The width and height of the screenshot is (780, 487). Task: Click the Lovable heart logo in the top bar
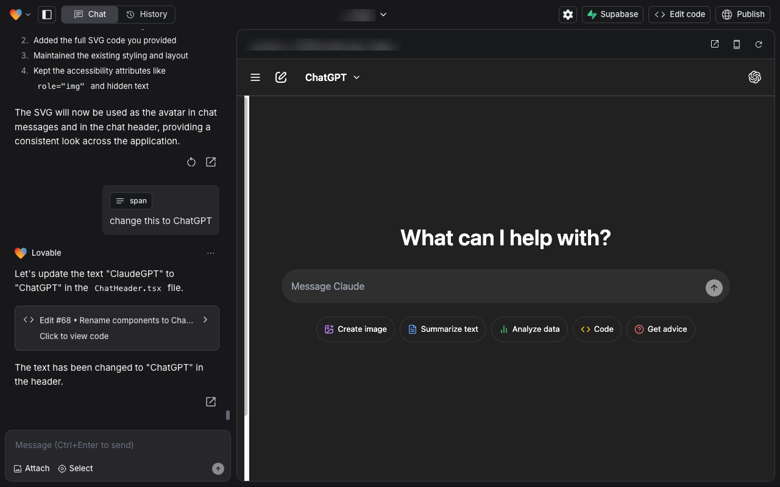pyautogui.click(x=16, y=14)
